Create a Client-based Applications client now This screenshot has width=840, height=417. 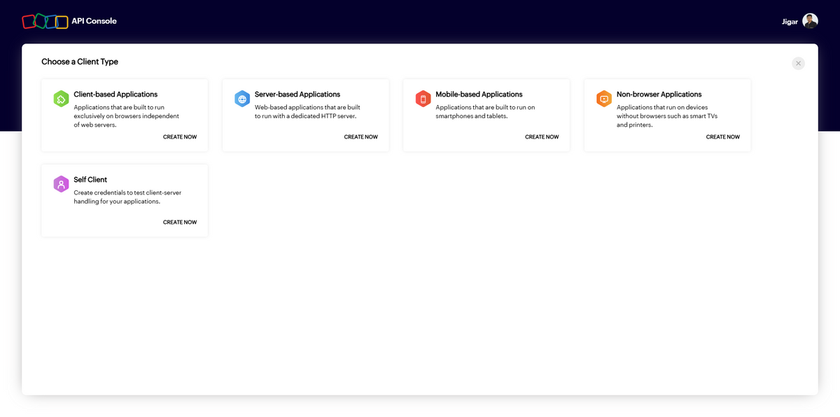click(180, 137)
